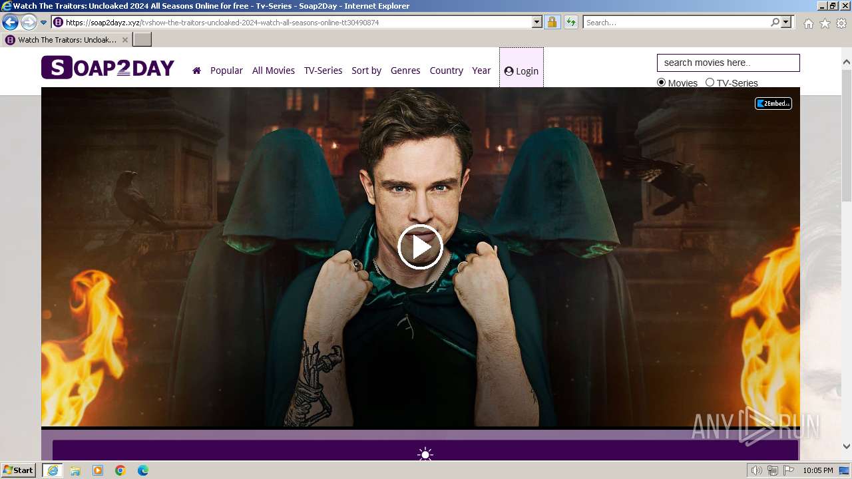852x479 pixels.
Task: Open the Windows Start menu
Action: [18, 470]
